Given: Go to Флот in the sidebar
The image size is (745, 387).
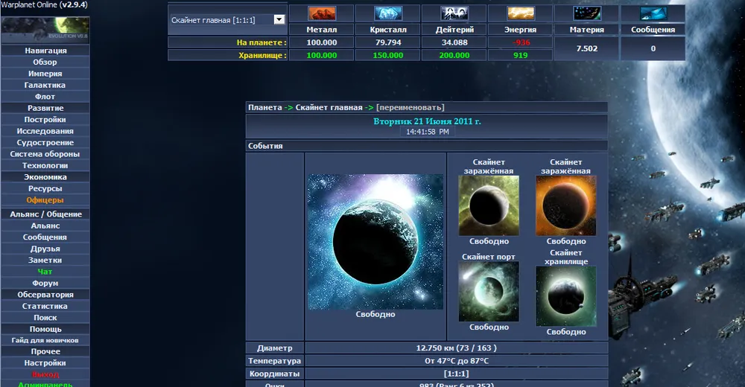Looking at the screenshot, I should tap(45, 97).
